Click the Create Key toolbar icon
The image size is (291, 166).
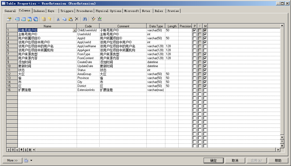(50, 19)
